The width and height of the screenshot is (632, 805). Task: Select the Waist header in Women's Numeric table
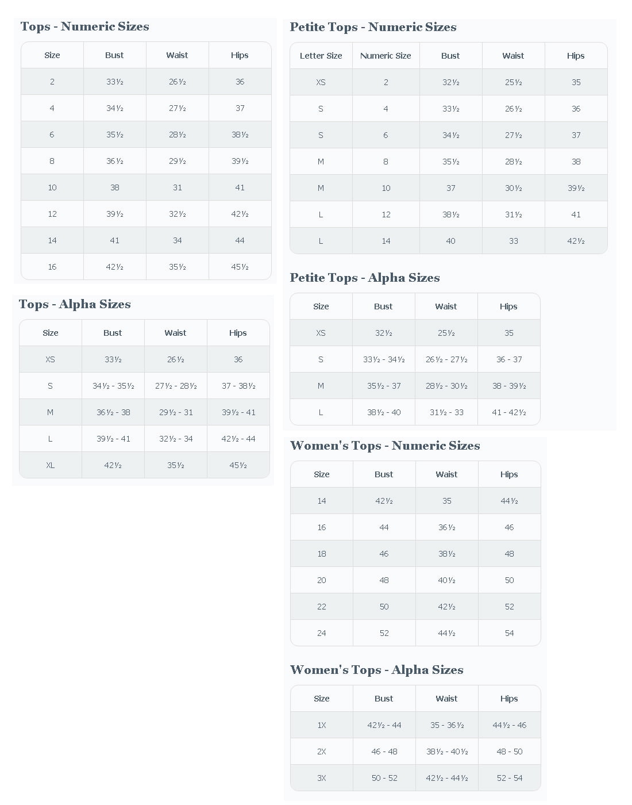(446, 474)
